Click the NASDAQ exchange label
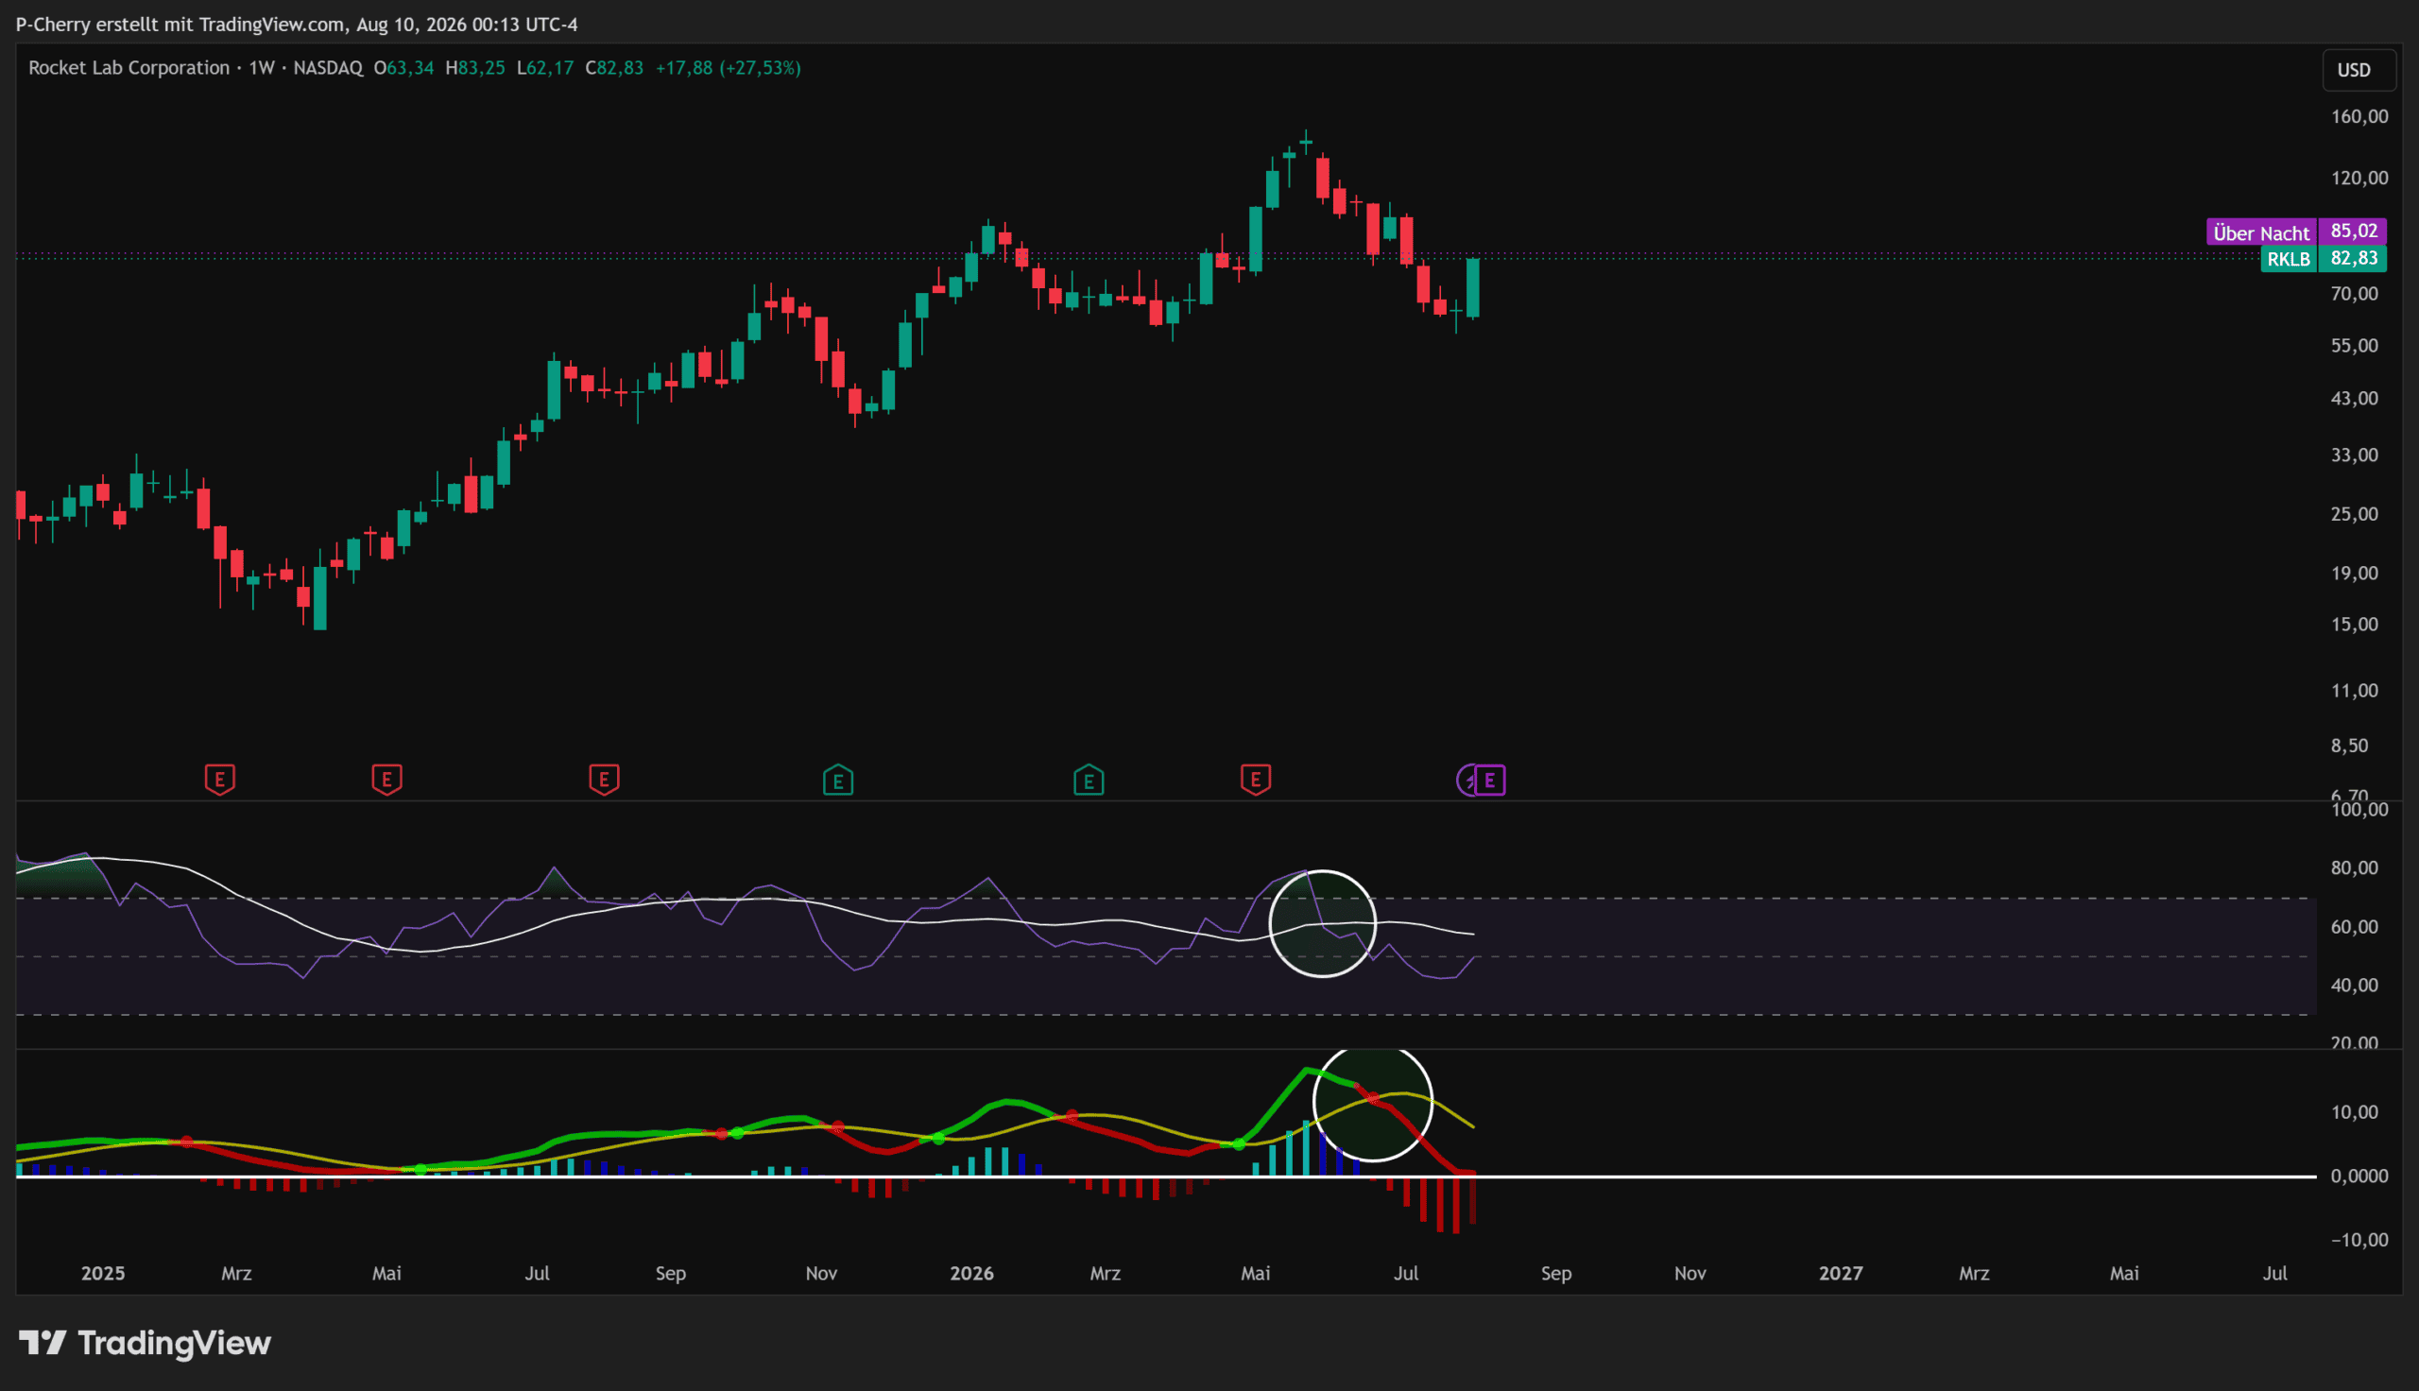 tap(328, 68)
